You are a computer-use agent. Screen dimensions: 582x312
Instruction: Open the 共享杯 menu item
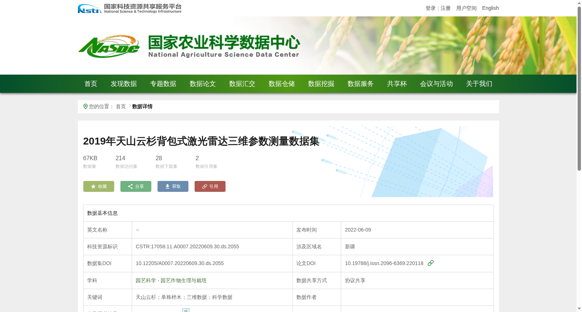point(397,84)
